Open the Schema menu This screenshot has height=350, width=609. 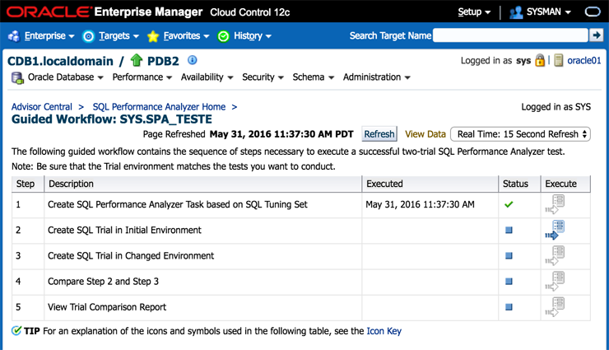tap(313, 77)
